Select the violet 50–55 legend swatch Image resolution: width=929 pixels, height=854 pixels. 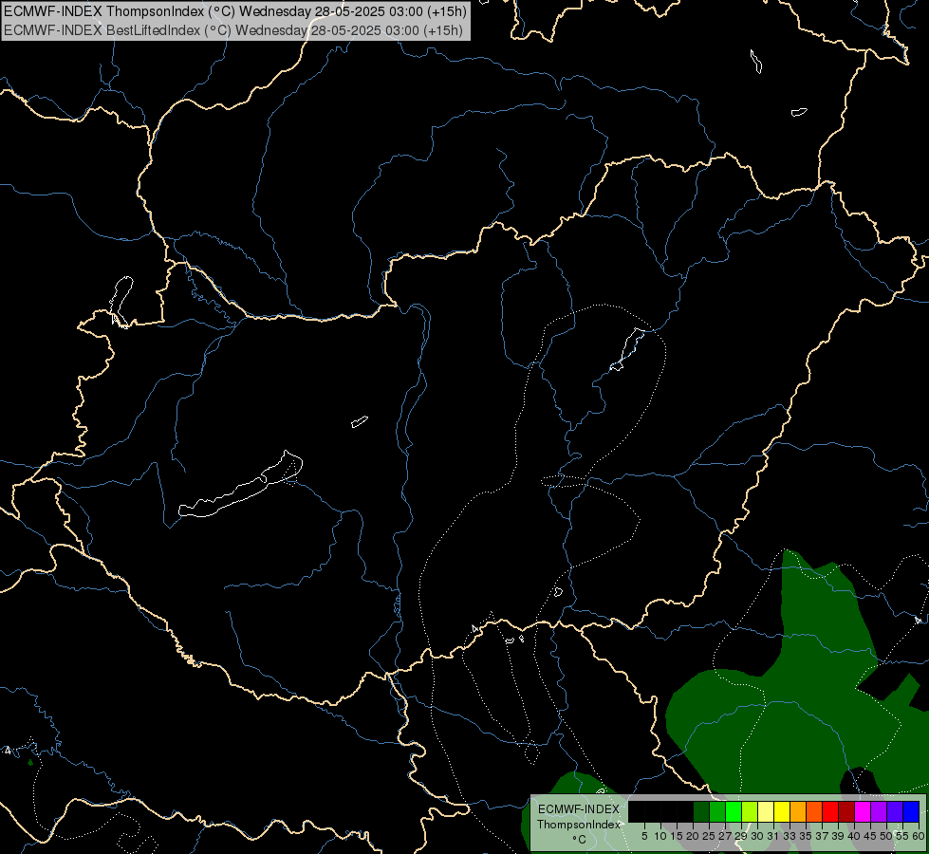pyautogui.click(x=895, y=811)
